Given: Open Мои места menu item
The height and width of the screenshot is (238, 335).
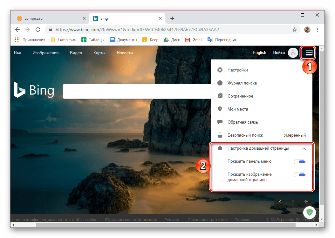Looking at the screenshot, I should [262, 109].
